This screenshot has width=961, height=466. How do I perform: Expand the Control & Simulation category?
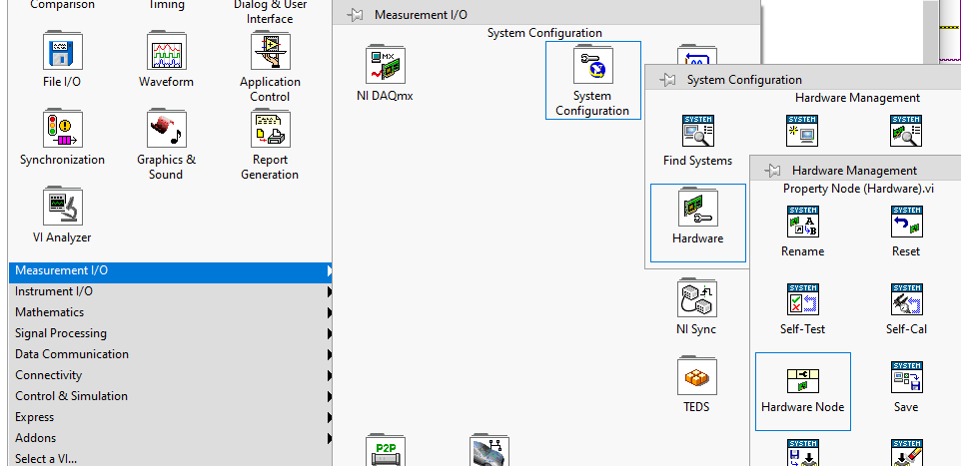coord(171,395)
